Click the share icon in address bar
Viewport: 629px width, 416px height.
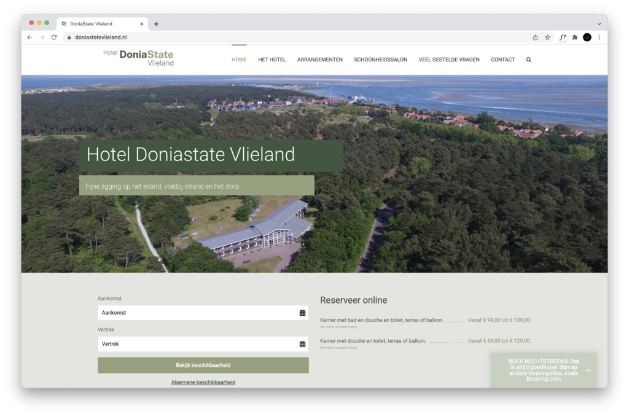click(535, 37)
